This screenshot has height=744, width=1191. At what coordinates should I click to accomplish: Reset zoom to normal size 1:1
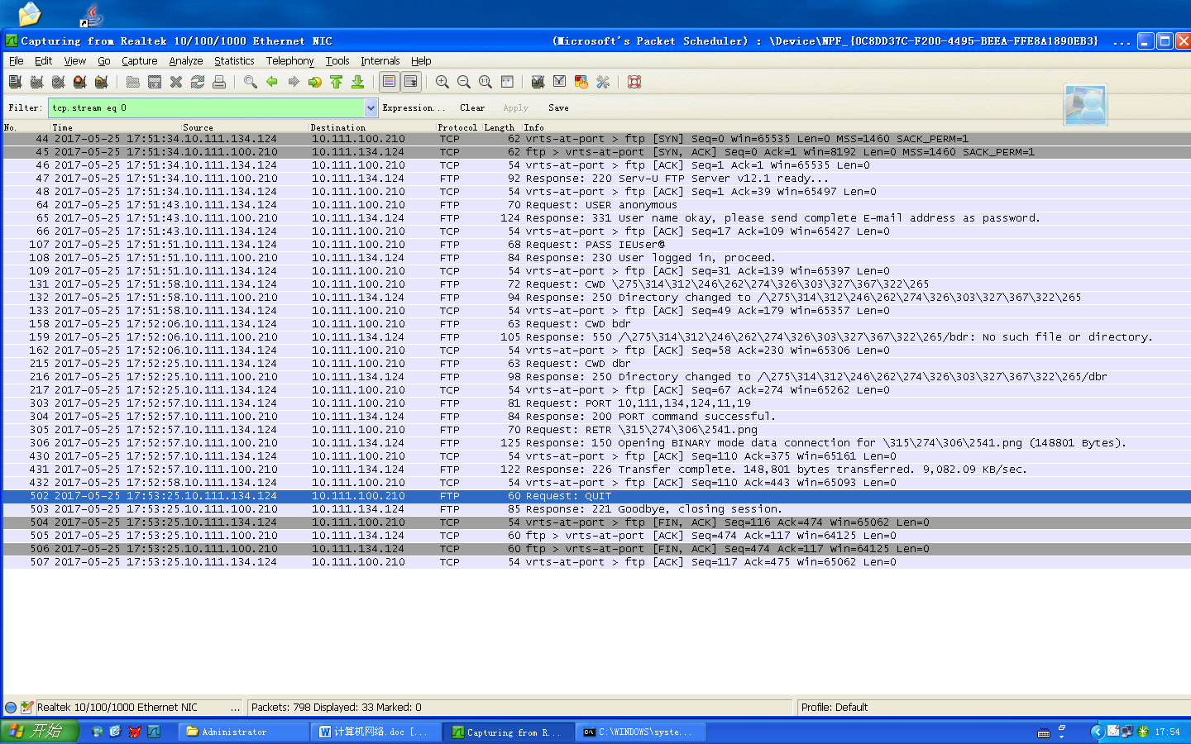pyautogui.click(x=485, y=82)
